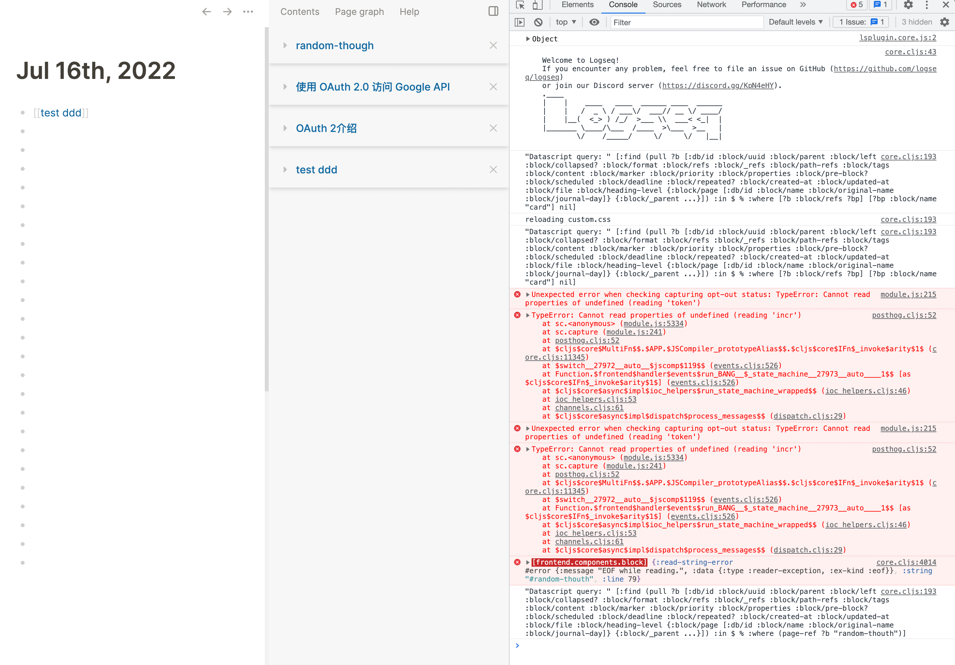Click the 'reloading custom.css' log message
This screenshot has height=665, width=955.
[x=568, y=219]
